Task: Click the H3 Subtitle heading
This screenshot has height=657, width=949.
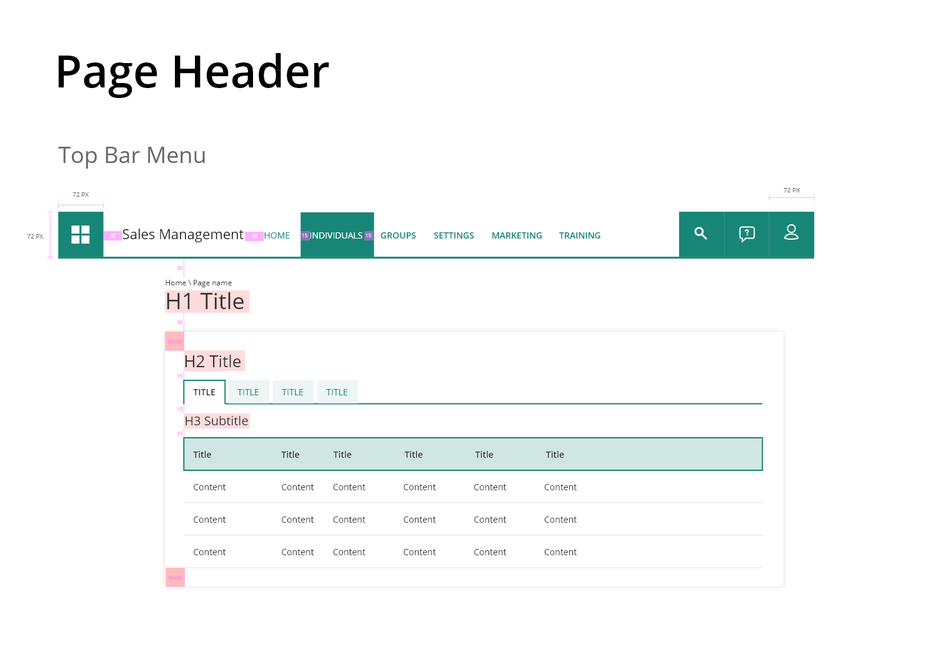Action: pos(217,421)
